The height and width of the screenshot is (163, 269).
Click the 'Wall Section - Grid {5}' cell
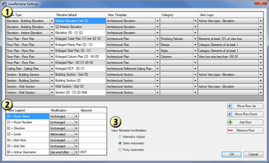[80, 86]
